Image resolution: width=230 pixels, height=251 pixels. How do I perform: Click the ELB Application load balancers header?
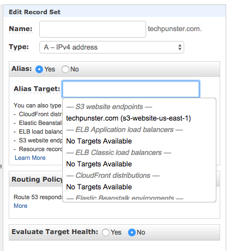(x=124, y=130)
